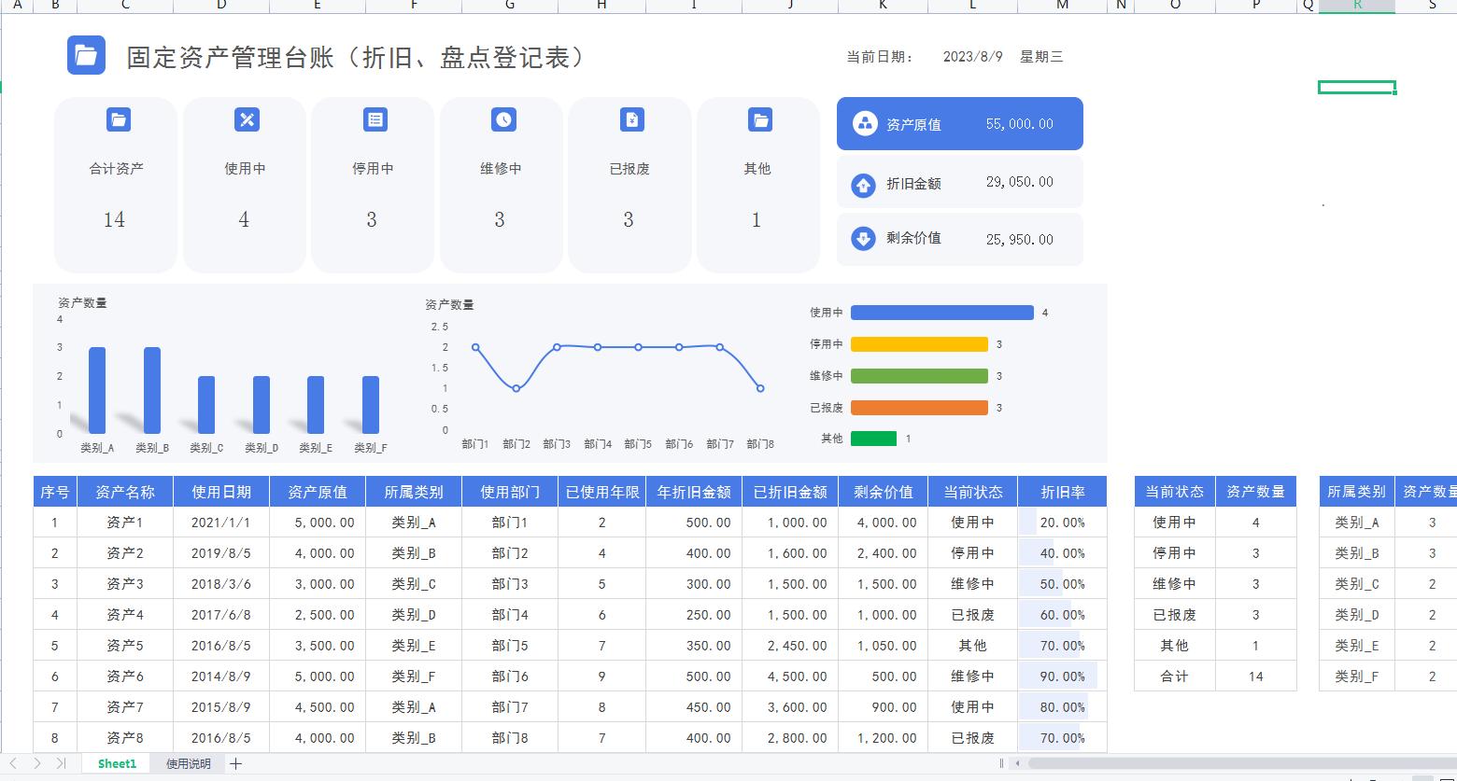Select the 90.00% depreciation rate cell
Screen dimensions: 1457x781
coord(1062,676)
